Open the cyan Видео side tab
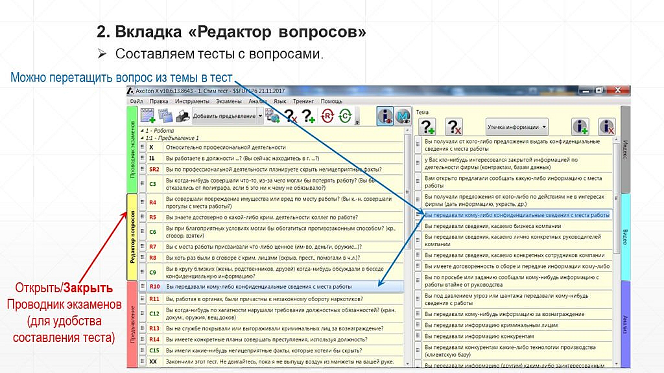This screenshot has width=664, height=373. 626,237
